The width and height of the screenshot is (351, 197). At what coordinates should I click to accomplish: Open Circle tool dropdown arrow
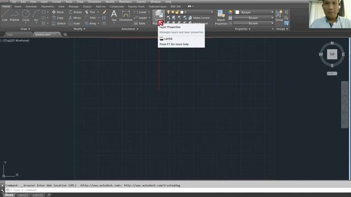point(26,23)
